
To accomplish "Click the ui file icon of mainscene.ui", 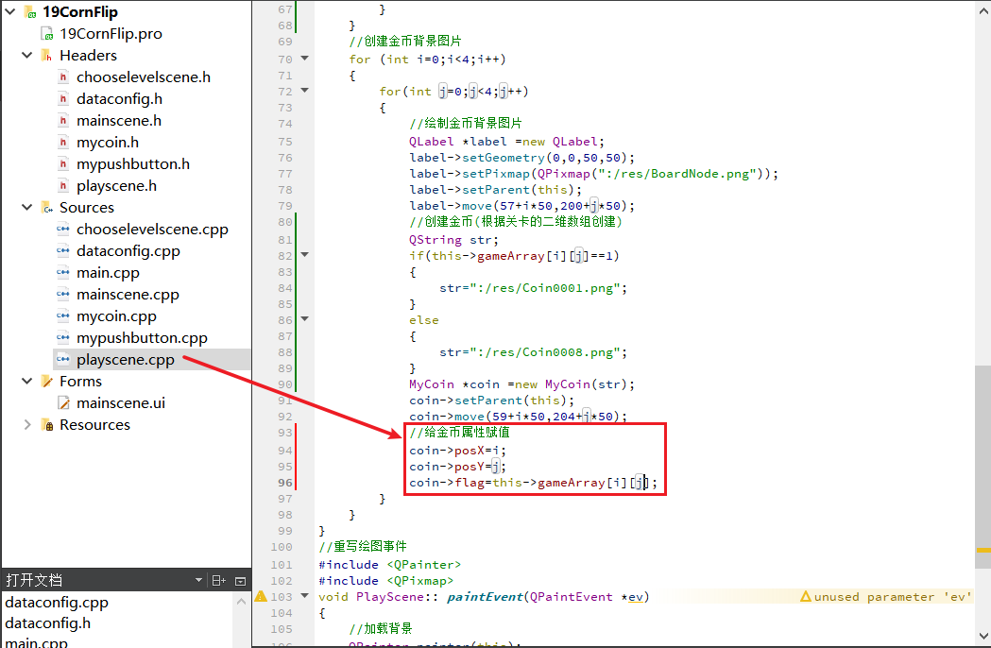I will (63, 402).
